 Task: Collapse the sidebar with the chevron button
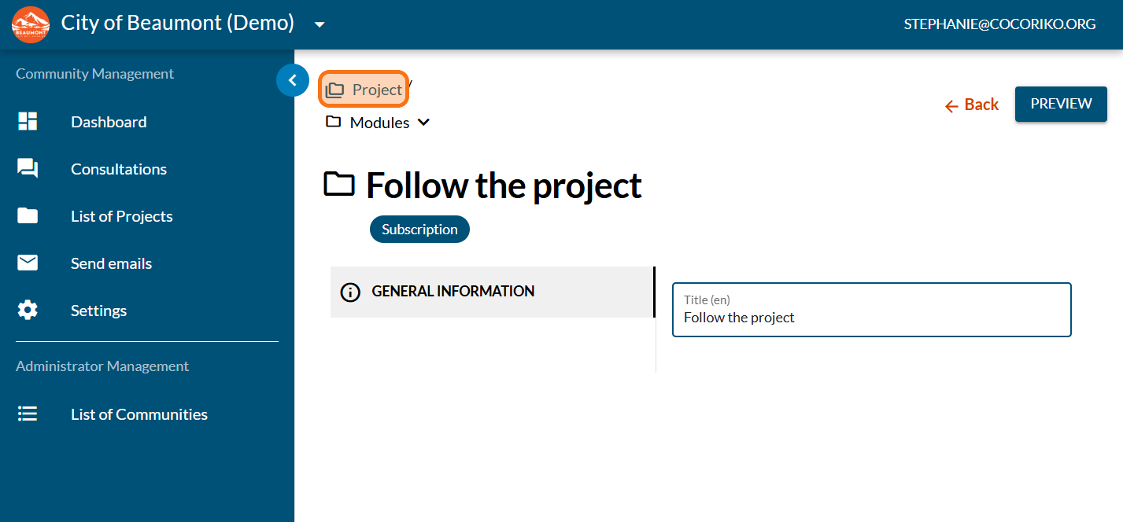(x=293, y=80)
